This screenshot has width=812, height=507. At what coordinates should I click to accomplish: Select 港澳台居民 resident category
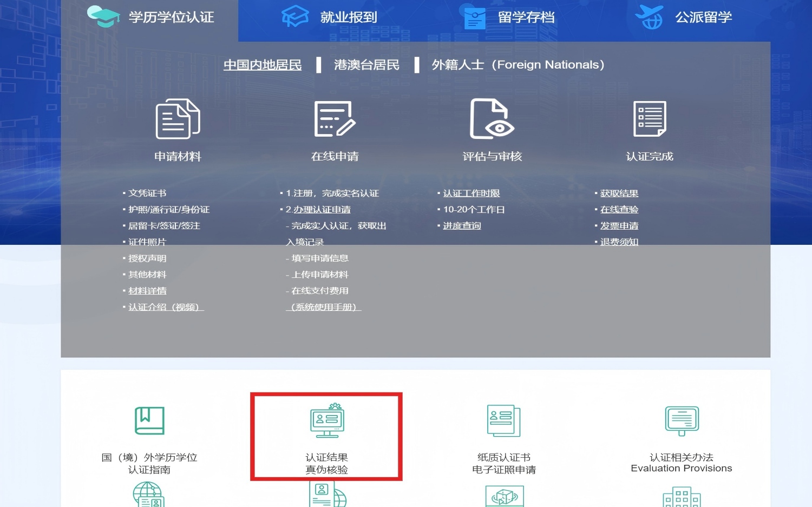tap(366, 65)
